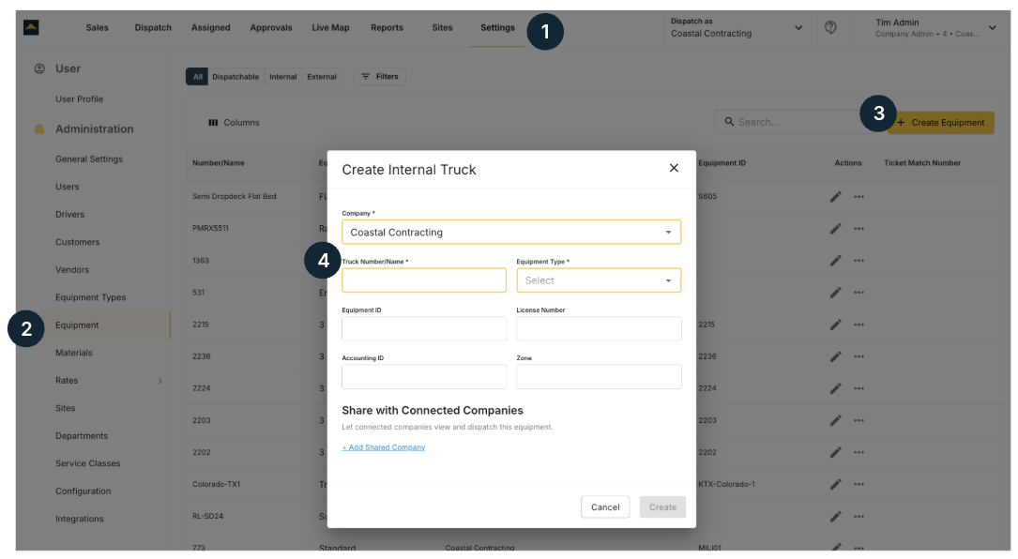Viewport: 1018px width, 559px height.
Task: Open the Assigned tab
Action: [211, 27]
